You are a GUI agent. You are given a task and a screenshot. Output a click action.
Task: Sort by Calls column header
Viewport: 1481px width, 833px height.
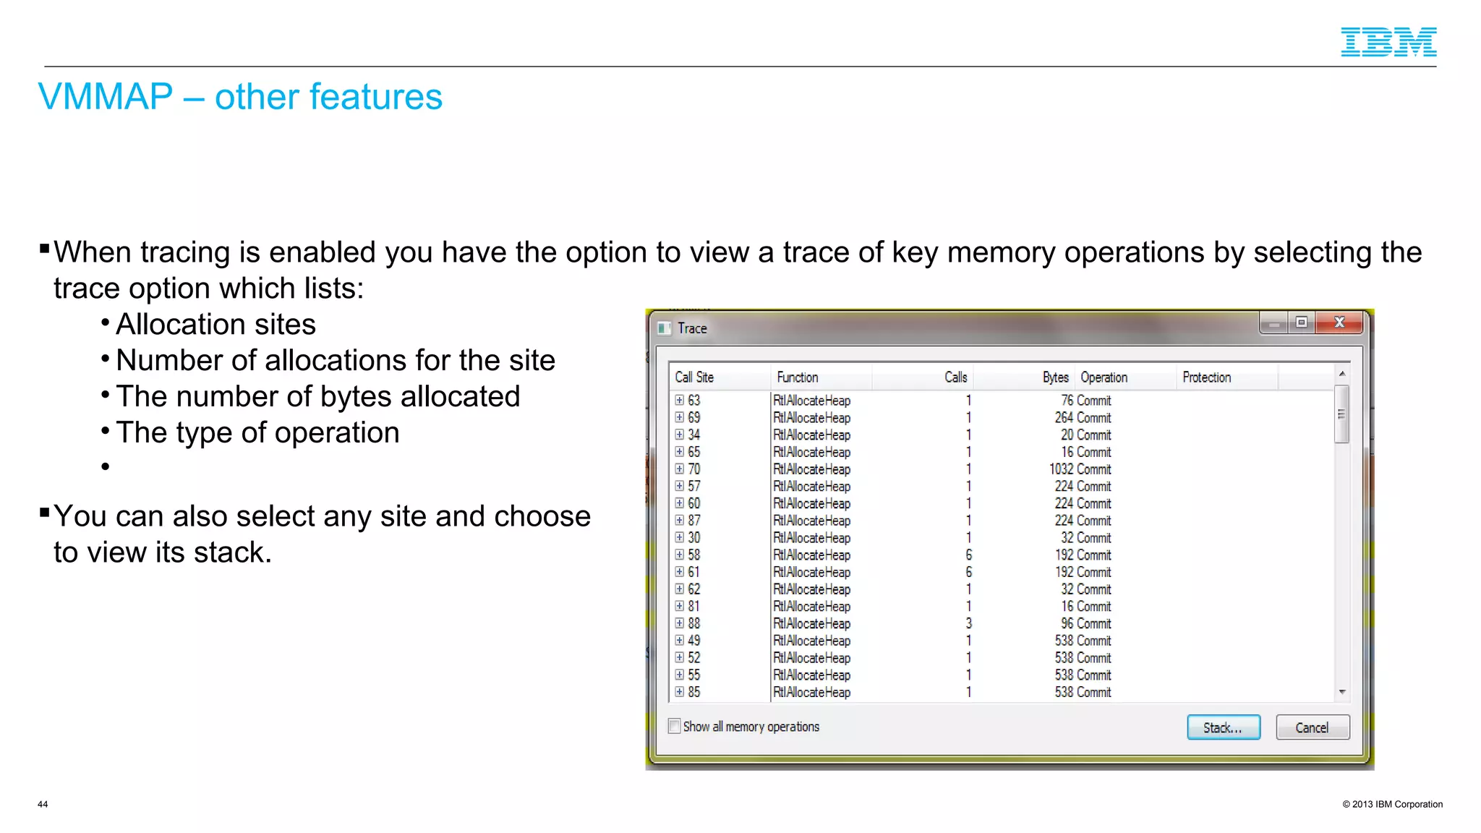tap(923, 377)
